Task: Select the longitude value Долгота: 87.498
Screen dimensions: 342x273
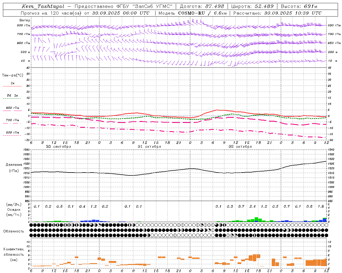Action: click(x=202, y=6)
